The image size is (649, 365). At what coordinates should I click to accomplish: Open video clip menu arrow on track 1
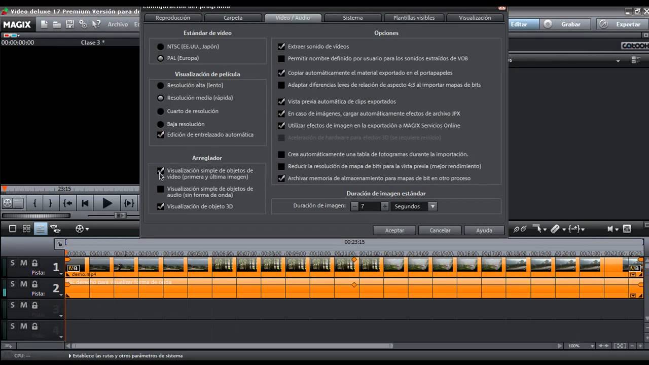tap(633, 274)
